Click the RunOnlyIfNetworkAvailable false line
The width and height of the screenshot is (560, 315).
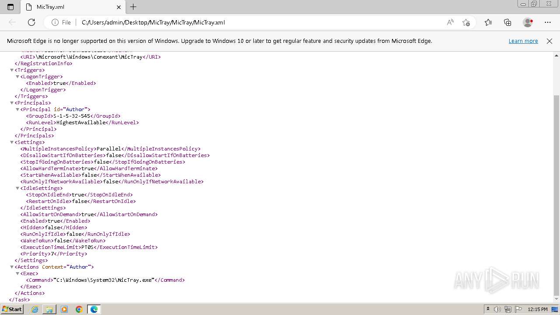point(112,182)
